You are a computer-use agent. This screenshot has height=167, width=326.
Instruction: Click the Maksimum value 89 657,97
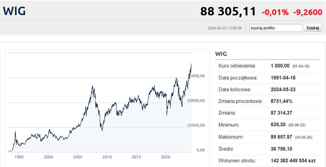pyautogui.click(x=281, y=137)
